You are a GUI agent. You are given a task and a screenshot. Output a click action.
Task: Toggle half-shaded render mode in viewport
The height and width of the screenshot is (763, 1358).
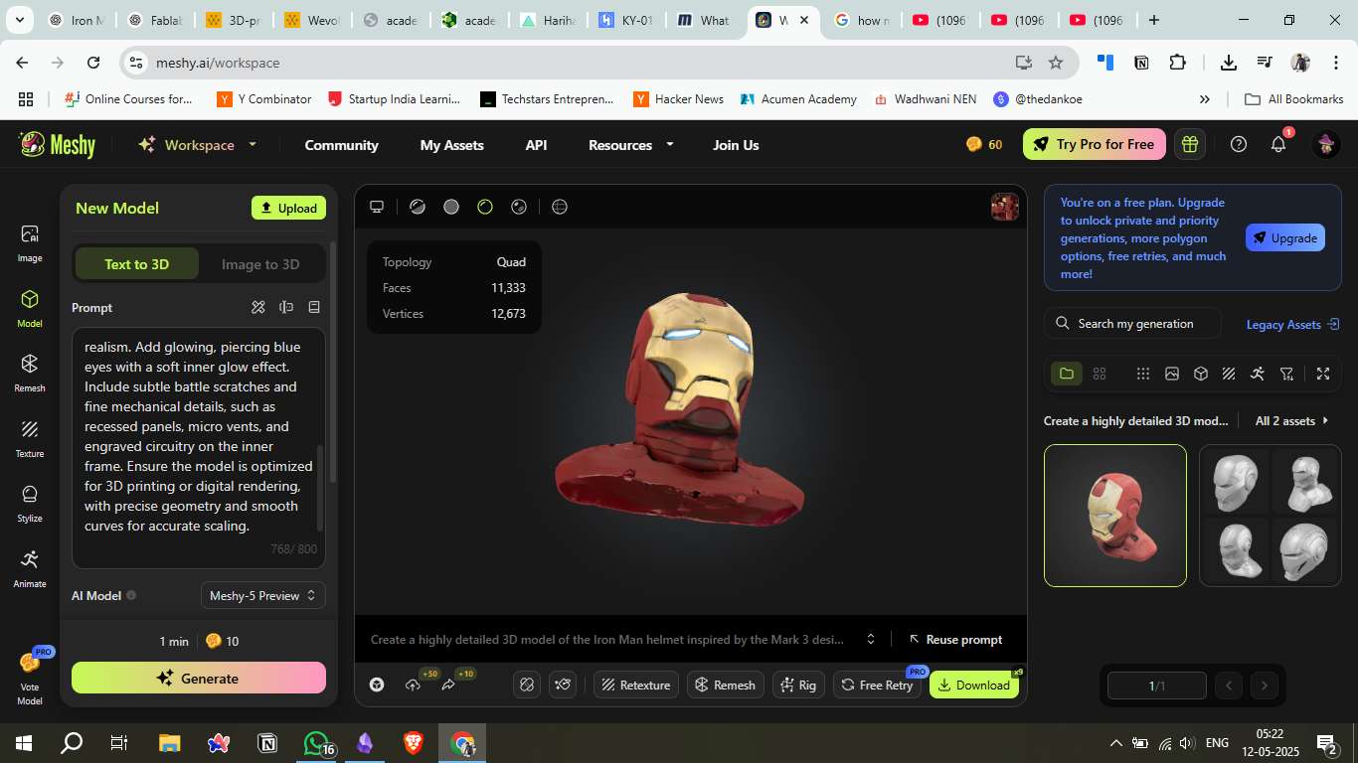tap(418, 207)
